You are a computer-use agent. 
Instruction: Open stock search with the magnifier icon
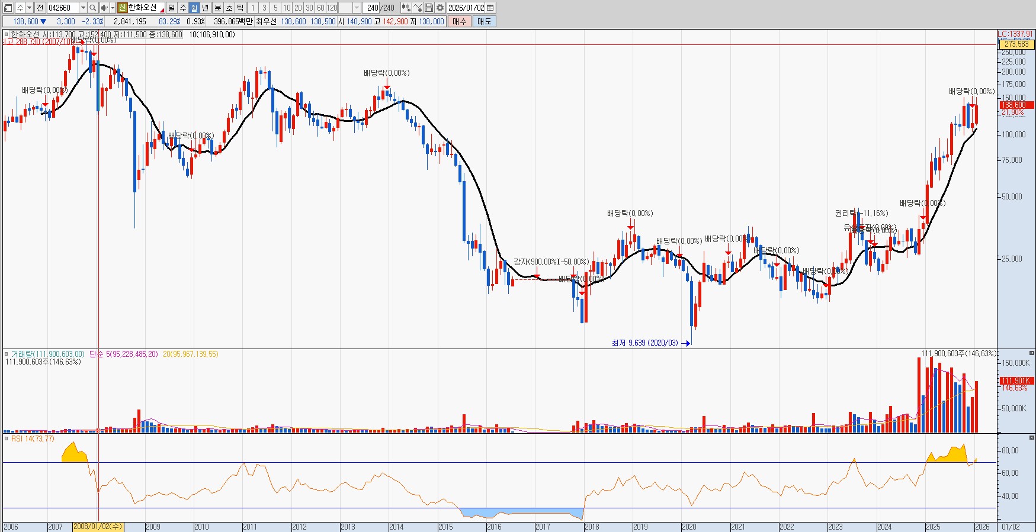(92, 8)
